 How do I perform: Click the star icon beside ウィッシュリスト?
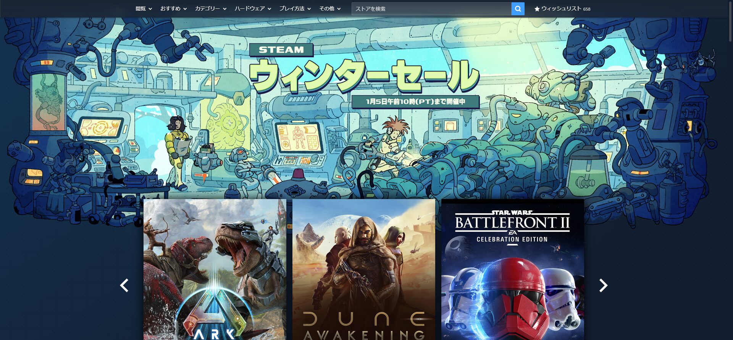(537, 9)
